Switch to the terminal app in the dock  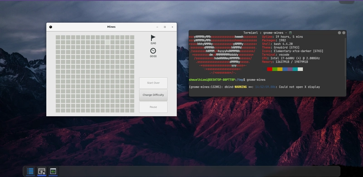[53, 171]
